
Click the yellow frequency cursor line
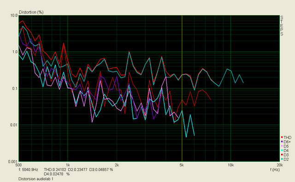click(x=182, y=88)
